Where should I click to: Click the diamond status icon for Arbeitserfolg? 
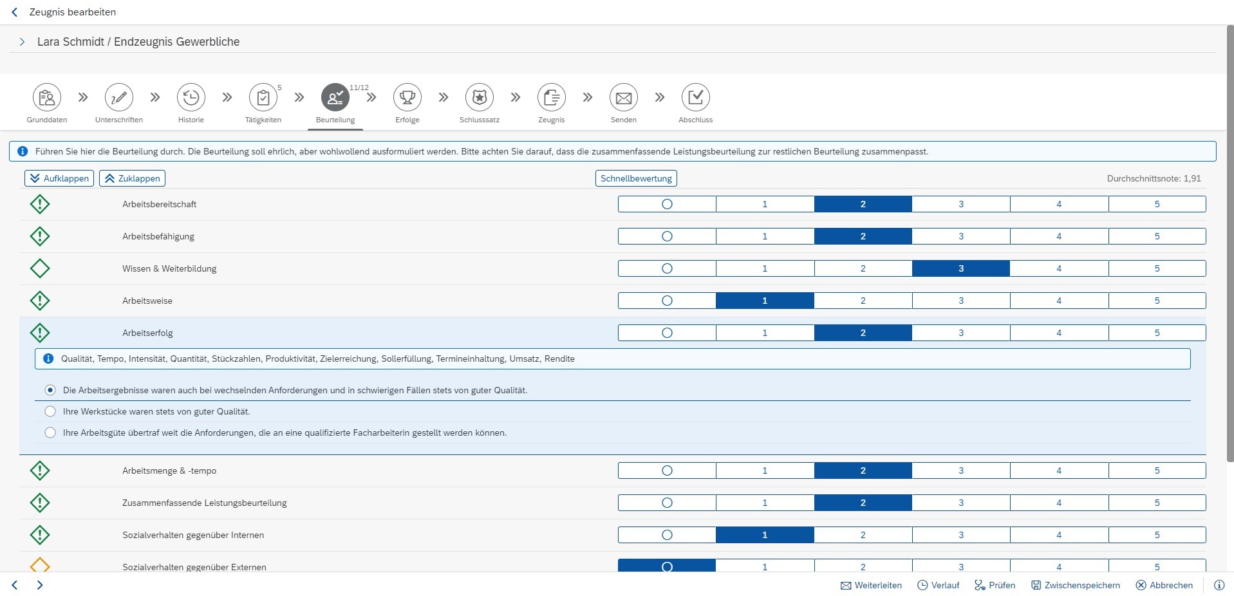(x=40, y=333)
